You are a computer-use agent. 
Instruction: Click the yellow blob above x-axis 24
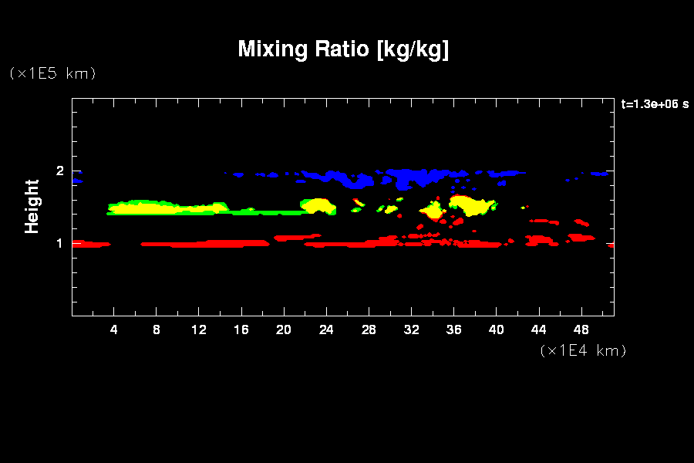[x=320, y=206]
